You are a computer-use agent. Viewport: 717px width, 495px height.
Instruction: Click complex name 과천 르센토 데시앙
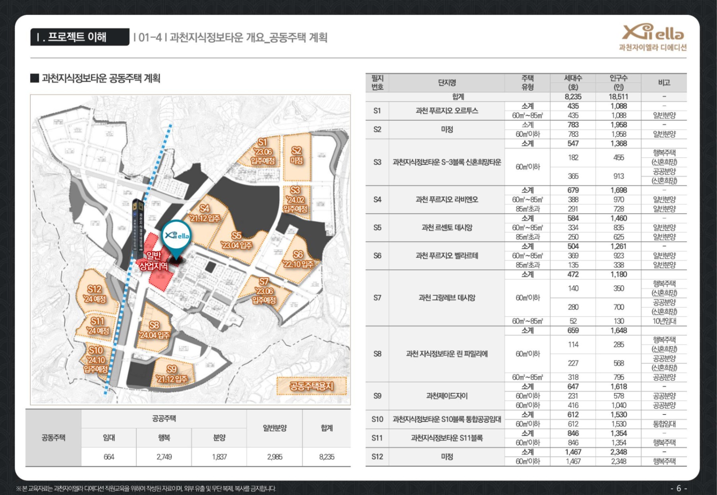(x=447, y=228)
